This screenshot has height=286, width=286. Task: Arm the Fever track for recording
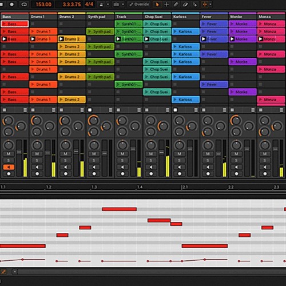click(x=208, y=174)
